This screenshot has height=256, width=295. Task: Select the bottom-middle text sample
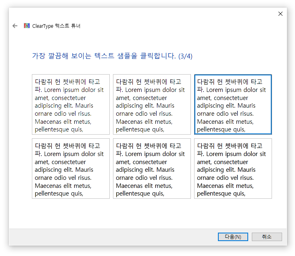click(152, 169)
